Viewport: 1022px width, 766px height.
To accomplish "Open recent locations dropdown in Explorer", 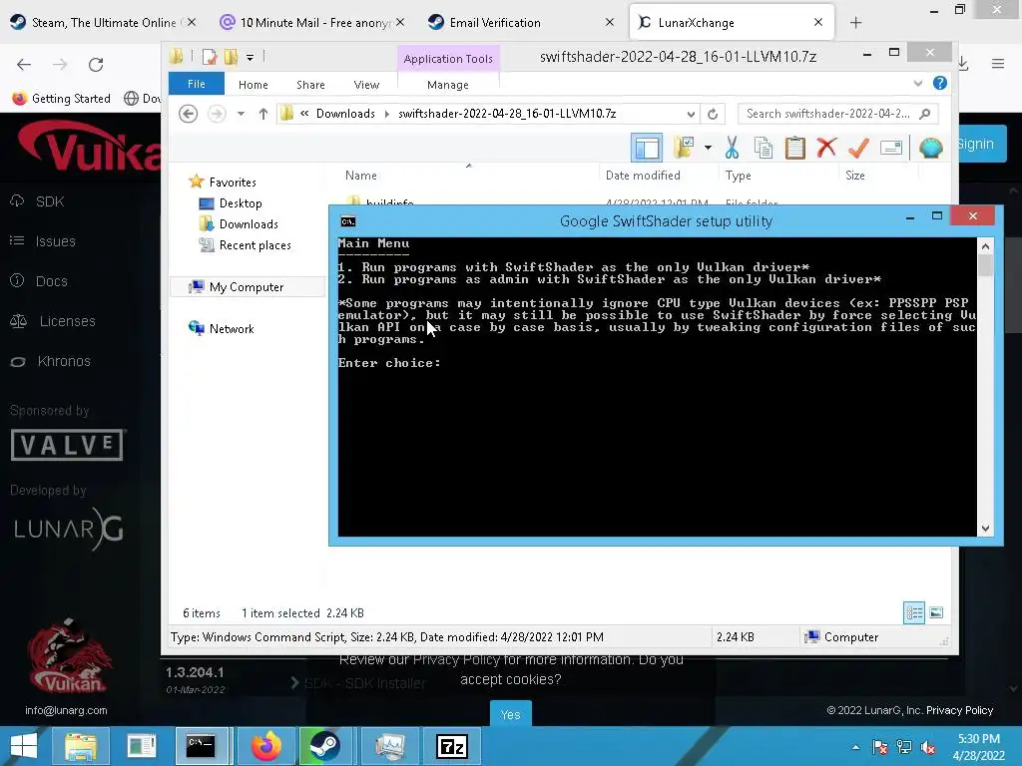I will pyautogui.click(x=242, y=114).
